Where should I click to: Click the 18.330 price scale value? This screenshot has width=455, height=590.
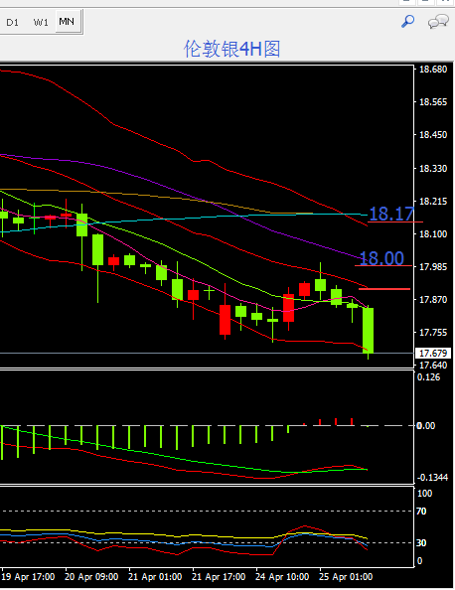[x=433, y=168]
